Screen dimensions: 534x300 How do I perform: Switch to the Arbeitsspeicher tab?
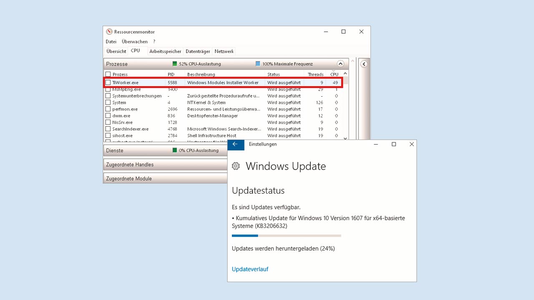[x=166, y=51]
